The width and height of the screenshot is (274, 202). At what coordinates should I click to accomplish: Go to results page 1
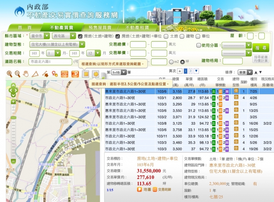click(x=186, y=71)
